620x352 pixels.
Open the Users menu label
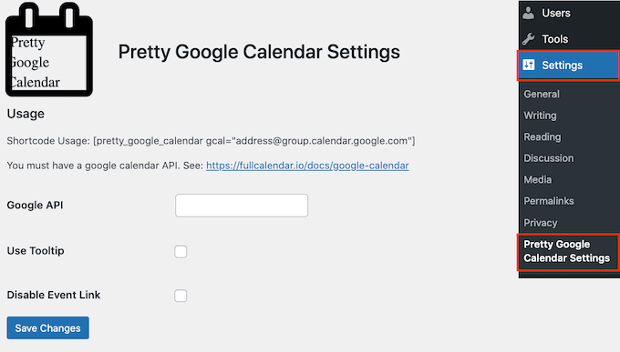[x=556, y=13]
